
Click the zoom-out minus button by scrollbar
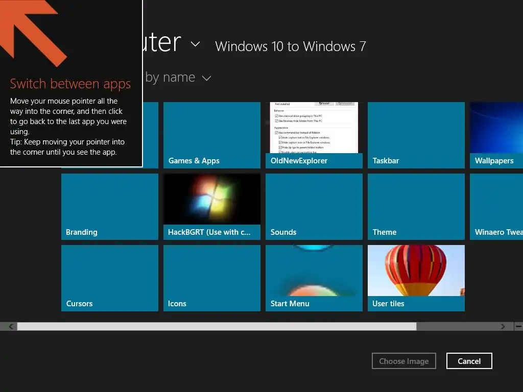click(x=518, y=326)
